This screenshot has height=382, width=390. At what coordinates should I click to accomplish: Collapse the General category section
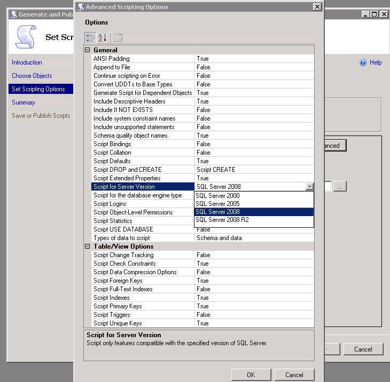click(x=88, y=50)
